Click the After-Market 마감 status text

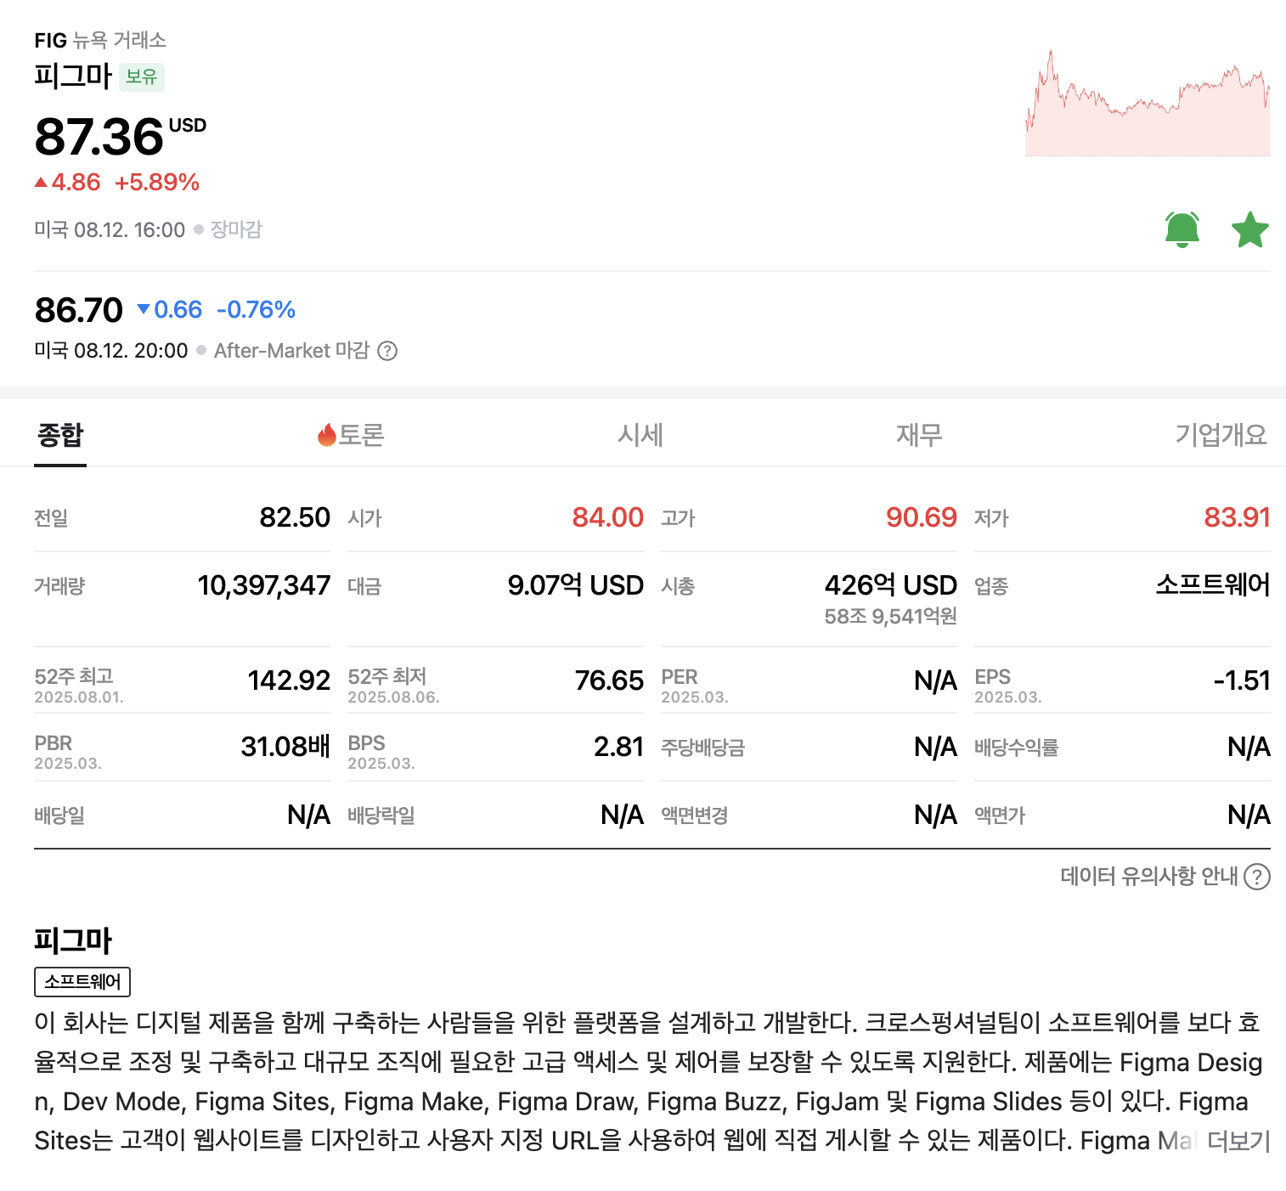[x=291, y=351]
